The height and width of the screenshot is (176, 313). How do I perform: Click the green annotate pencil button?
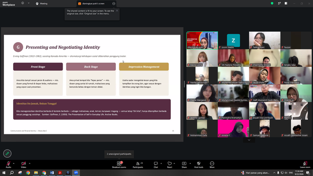coord(7,154)
